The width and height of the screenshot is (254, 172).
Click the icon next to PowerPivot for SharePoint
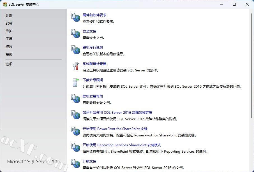(76, 131)
